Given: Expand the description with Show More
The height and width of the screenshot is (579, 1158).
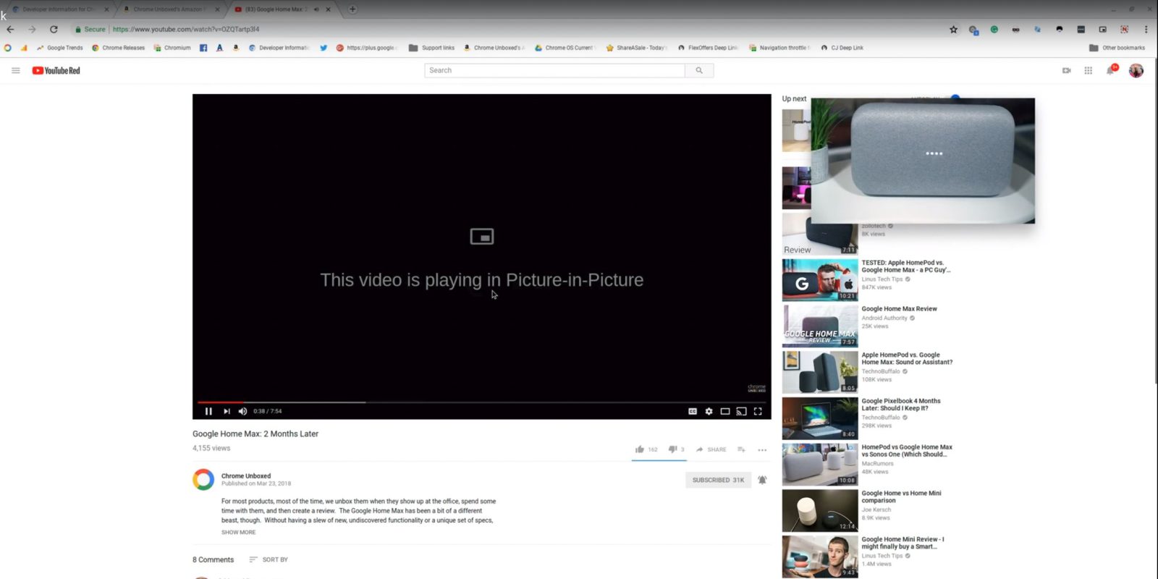Looking at the screenshot, I should (x=238, y=532).
